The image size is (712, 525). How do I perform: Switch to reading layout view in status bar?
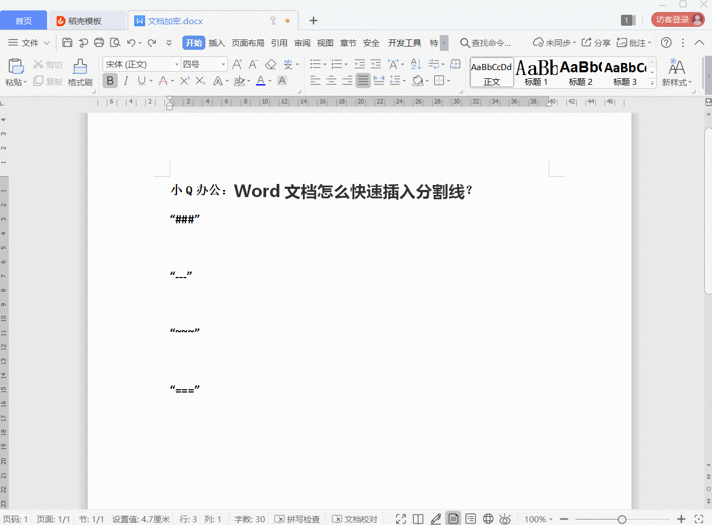[x=418, y=519]
